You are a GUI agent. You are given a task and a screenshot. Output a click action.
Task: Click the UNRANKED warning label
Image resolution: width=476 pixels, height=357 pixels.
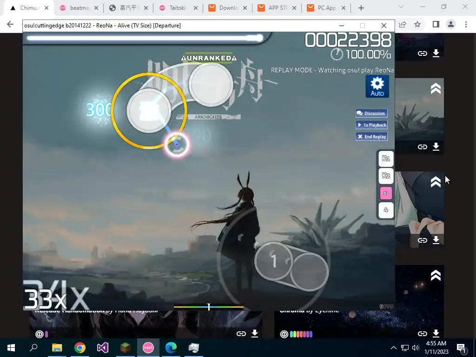(209, 58)
